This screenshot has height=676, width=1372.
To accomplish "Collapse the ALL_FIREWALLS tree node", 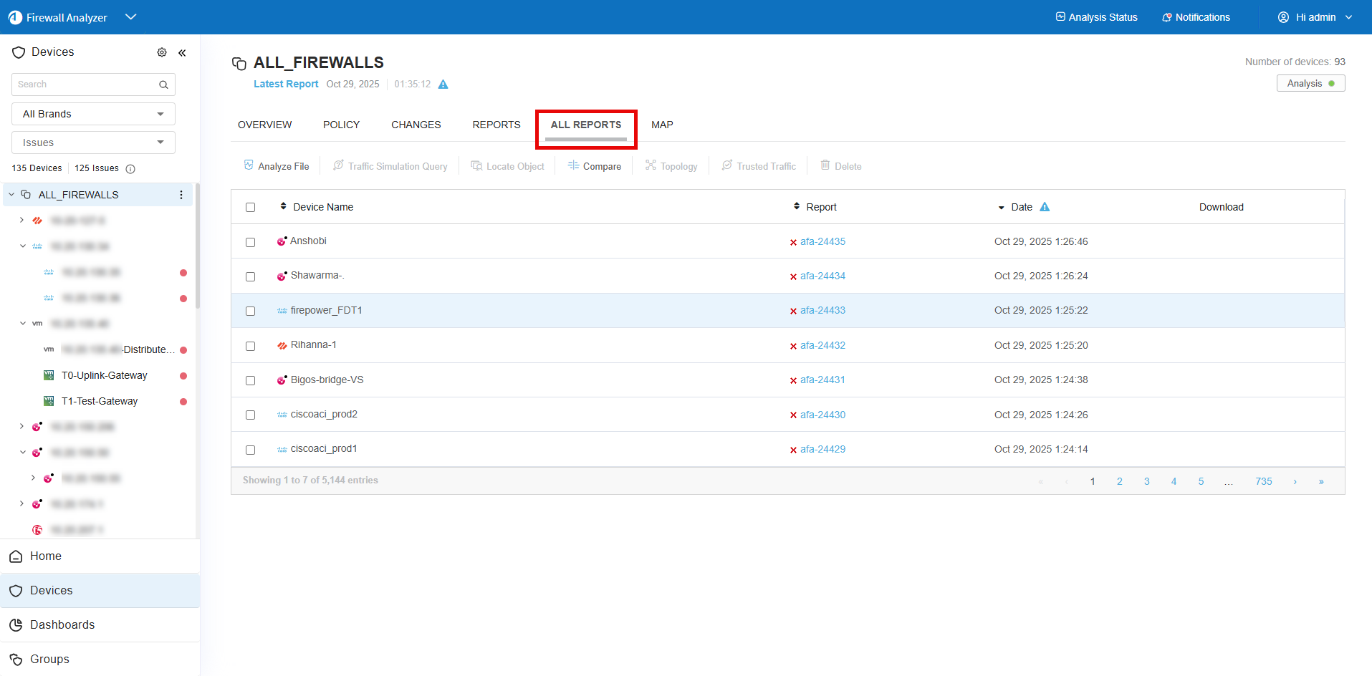I will click(x=11, y=195).
